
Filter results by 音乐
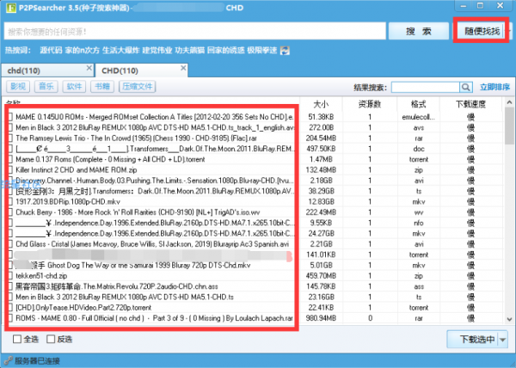coord(46,87)
